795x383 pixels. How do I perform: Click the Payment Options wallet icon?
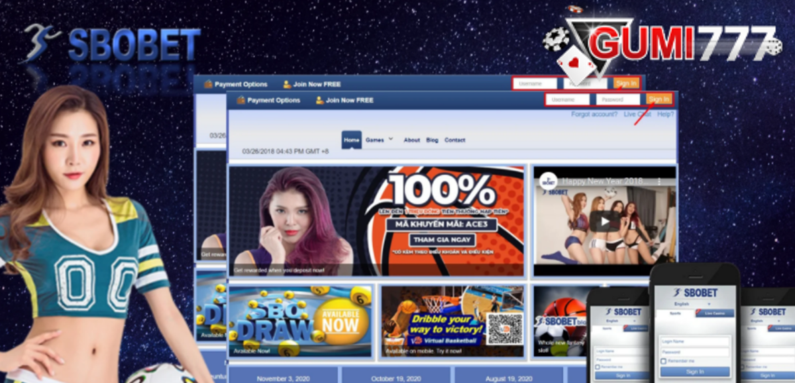pyautogui.click(x=242, y=100)
